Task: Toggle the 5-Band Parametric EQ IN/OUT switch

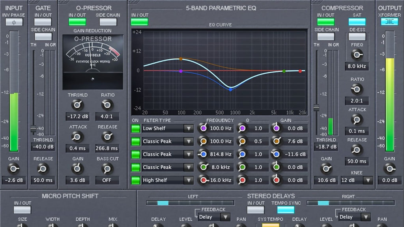Action: 139,22
